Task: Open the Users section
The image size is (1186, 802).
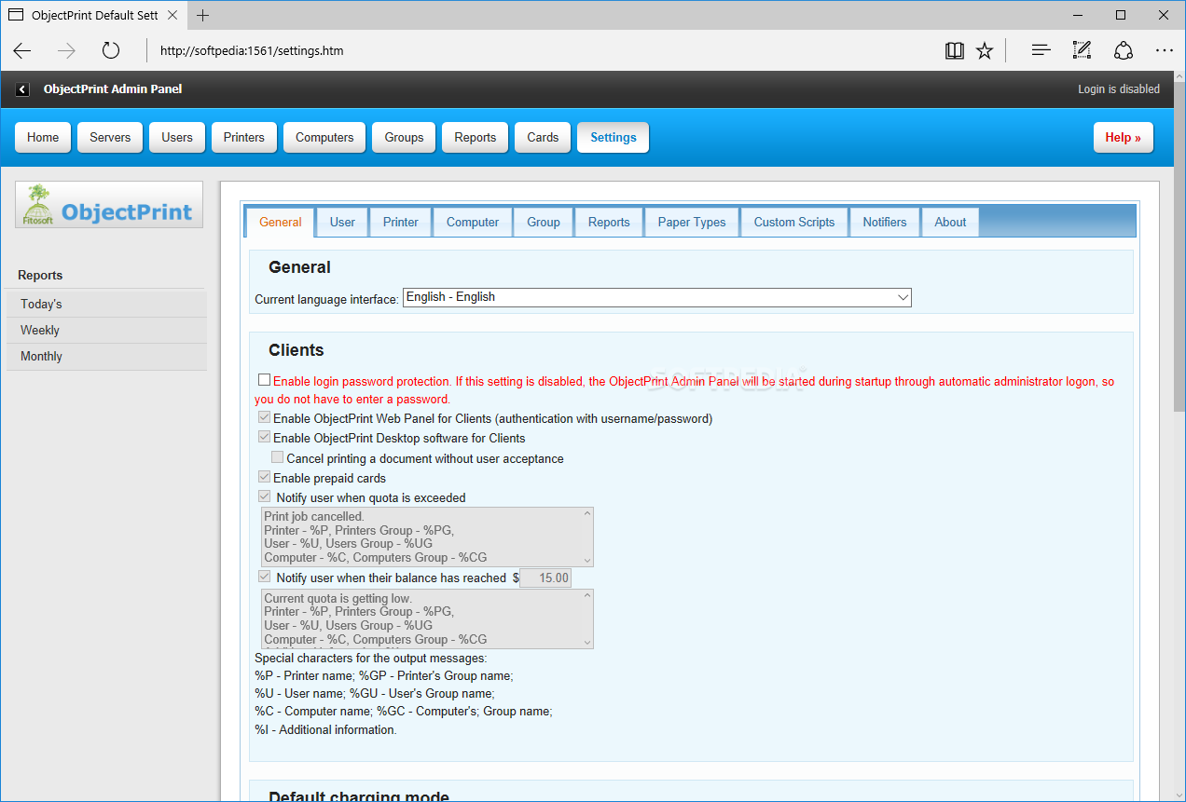Action: 177,137
